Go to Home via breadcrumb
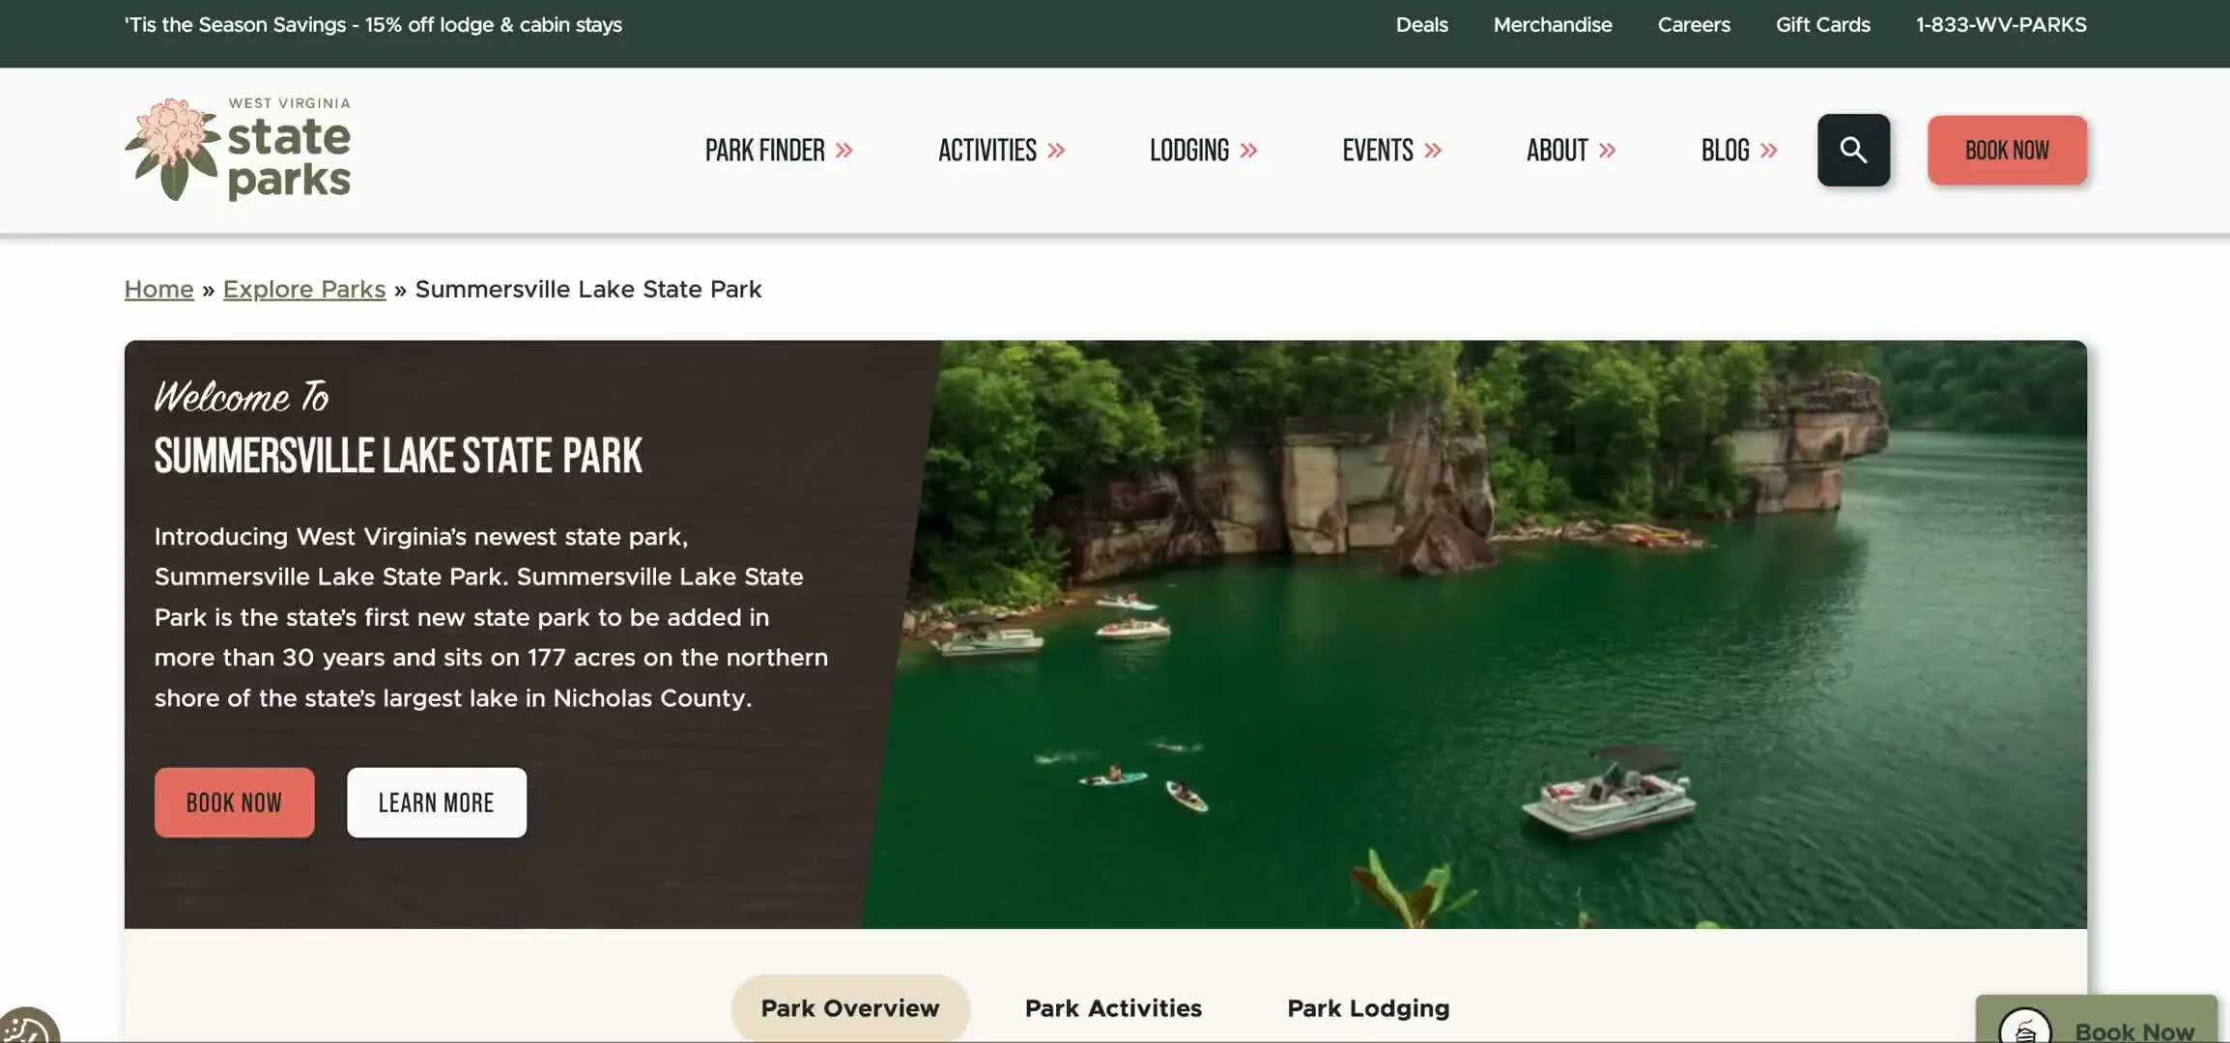Screen dimensions: 2230x1043 point(158,289)
